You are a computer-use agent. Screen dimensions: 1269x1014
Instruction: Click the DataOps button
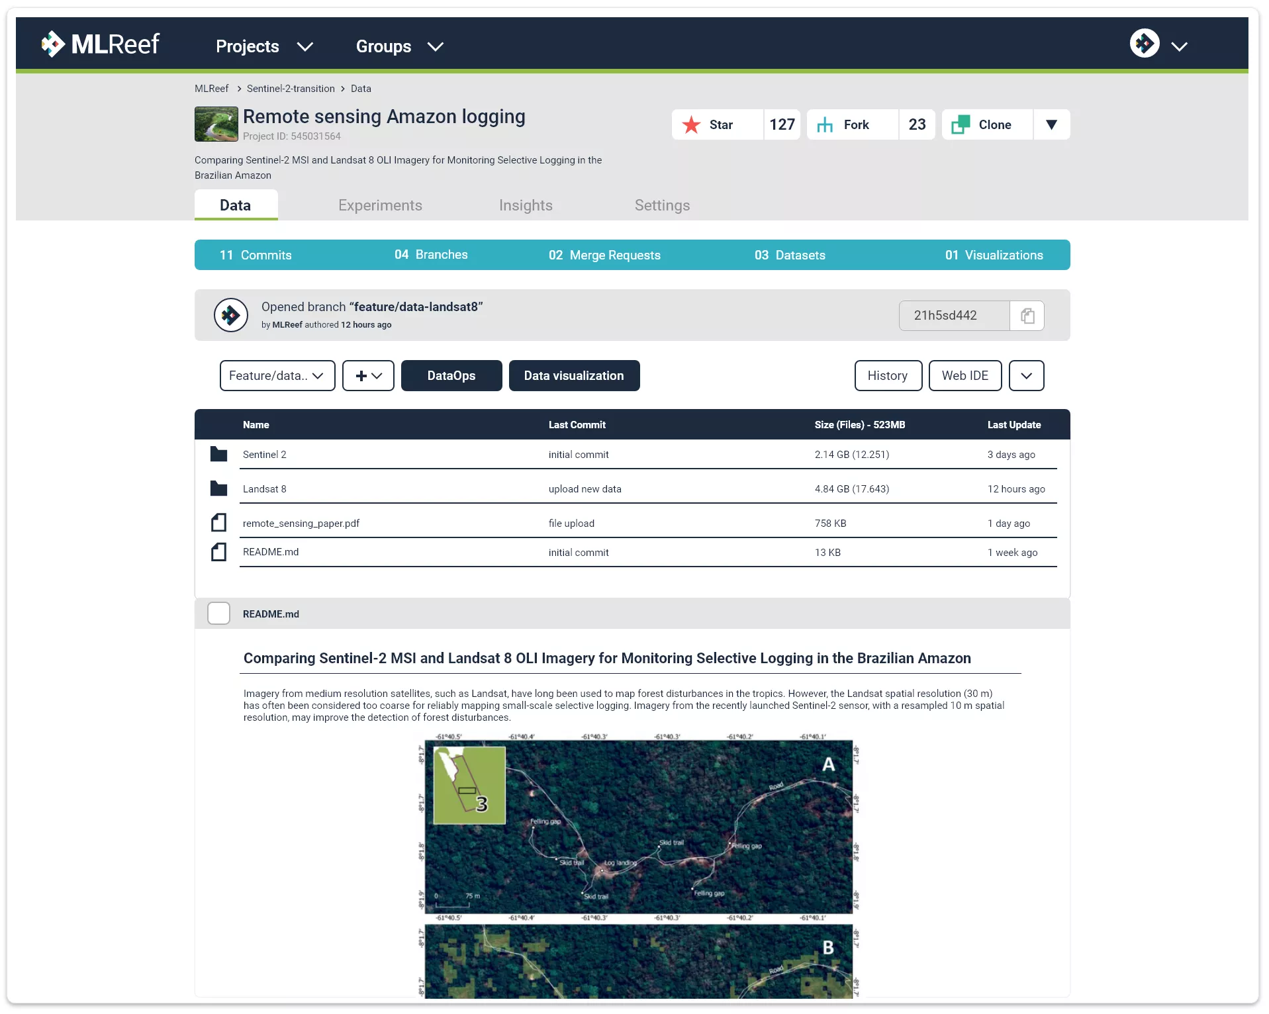tap(451, 376)
